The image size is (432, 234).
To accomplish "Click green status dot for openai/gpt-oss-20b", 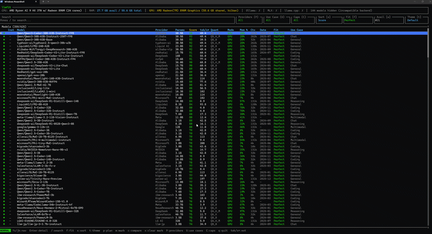I will [x=4, y=75].
